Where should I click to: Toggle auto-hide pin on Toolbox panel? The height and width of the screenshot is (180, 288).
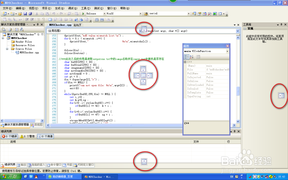pos(281,24)
